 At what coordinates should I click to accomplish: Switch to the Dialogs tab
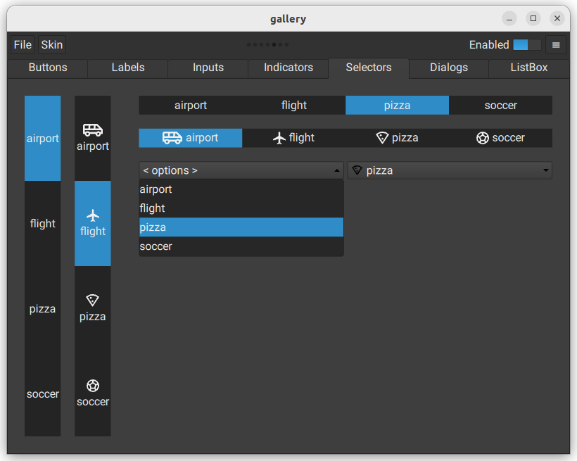tap(449, 68)
